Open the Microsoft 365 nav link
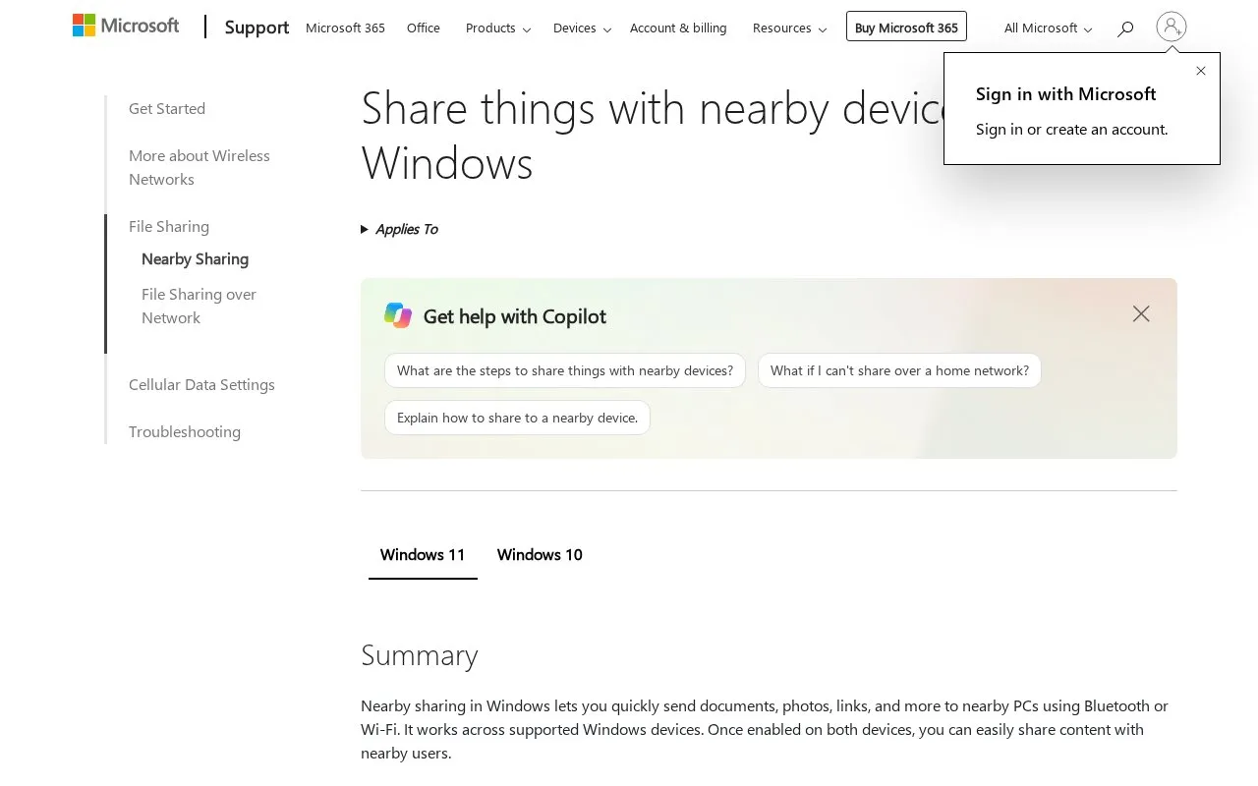1258x786 pixels. pos(345,28)
